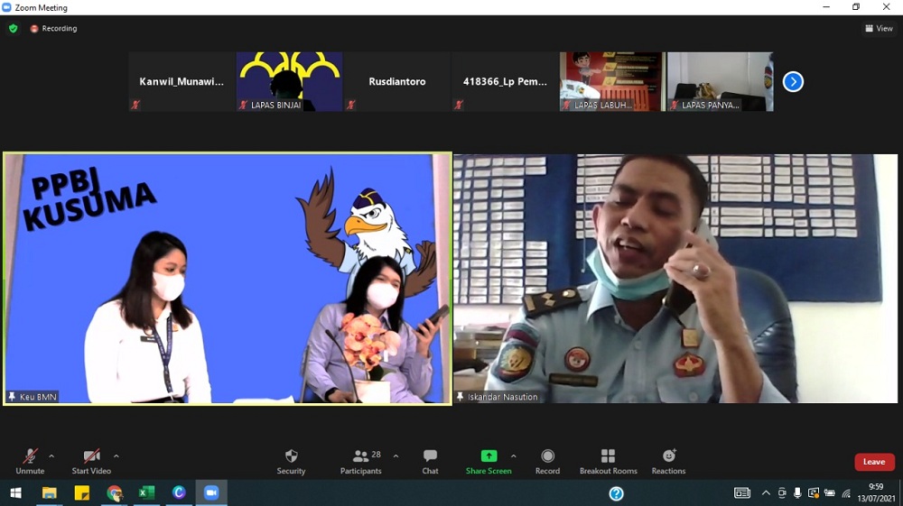Screen dimensions: 903x506
Task: Open Zoom from the Windows taskbar
Action: tap(211, 492)
